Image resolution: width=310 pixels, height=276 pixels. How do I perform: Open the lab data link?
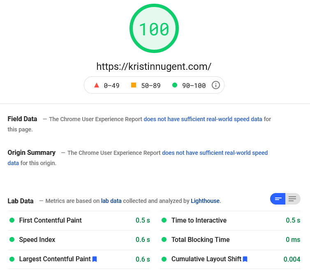point(111,201)
